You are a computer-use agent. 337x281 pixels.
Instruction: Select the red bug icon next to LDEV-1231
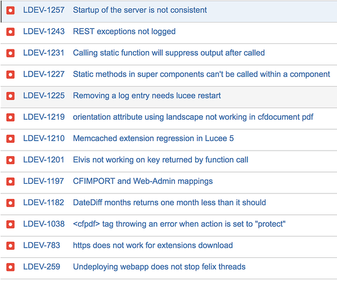(10, 53)
